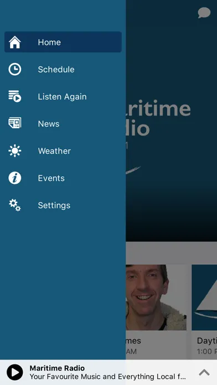Tap the Settings gears icon
217x385 pixels.
click(15, 205)
